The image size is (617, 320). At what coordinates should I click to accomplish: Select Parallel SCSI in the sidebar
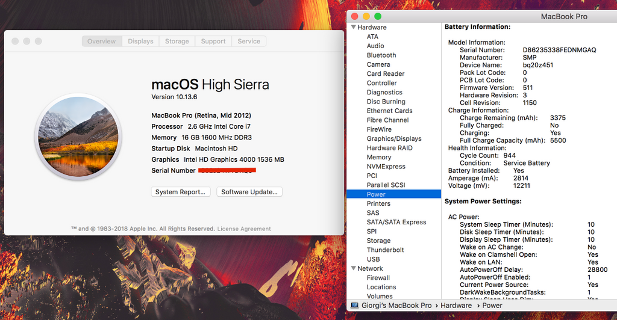click(386, 185)
